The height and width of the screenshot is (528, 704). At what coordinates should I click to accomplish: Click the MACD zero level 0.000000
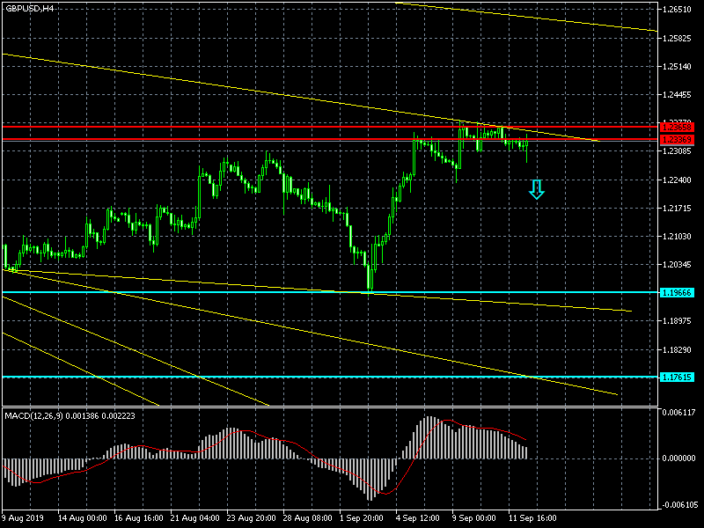click(678, 458)
